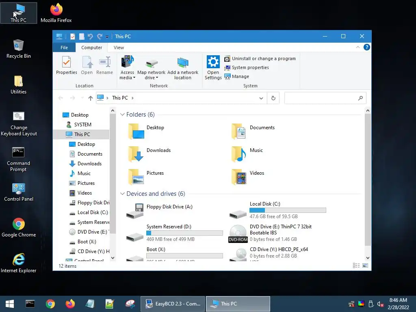The height and width of the screenshot is (312, 416).
Task: Select the Desktop folder in content pane
Action: [x=146, y=131]
